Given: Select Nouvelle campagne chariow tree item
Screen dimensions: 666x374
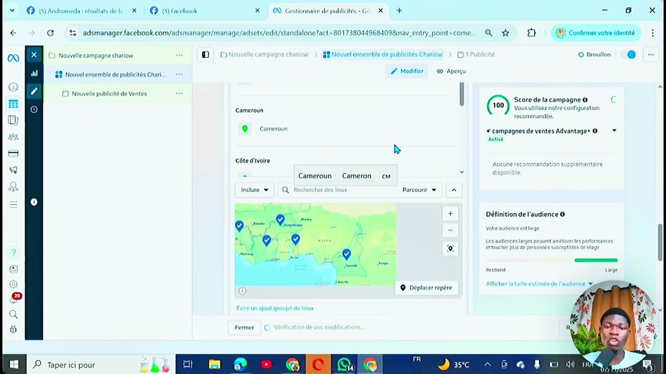Looking at the screenshot, I should coord(96,56).
